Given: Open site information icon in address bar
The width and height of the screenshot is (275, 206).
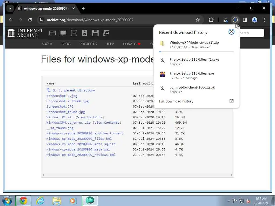Looking at the screenshot, I should [42, 20].
